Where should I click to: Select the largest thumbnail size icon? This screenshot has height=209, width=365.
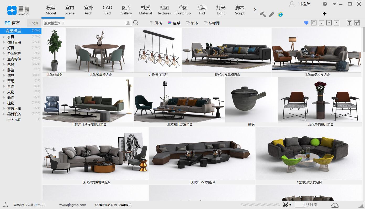[x=314, y=23]
